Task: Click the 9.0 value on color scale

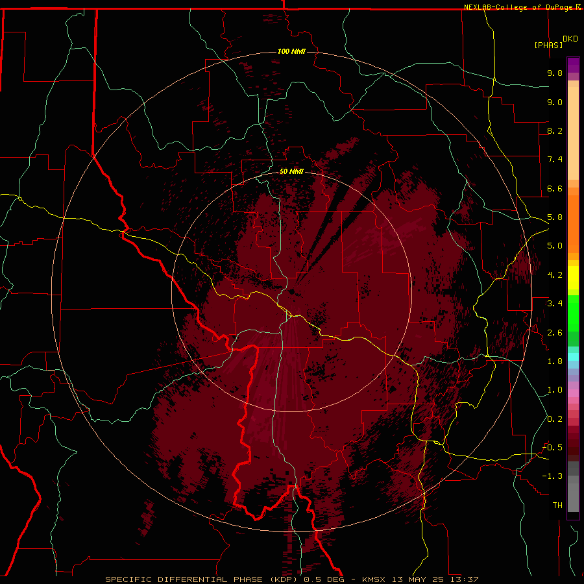Action: click(x=555, y=102)
